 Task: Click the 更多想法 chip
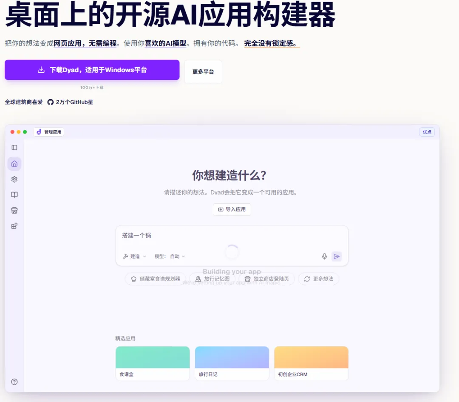[x=318, y=279]
